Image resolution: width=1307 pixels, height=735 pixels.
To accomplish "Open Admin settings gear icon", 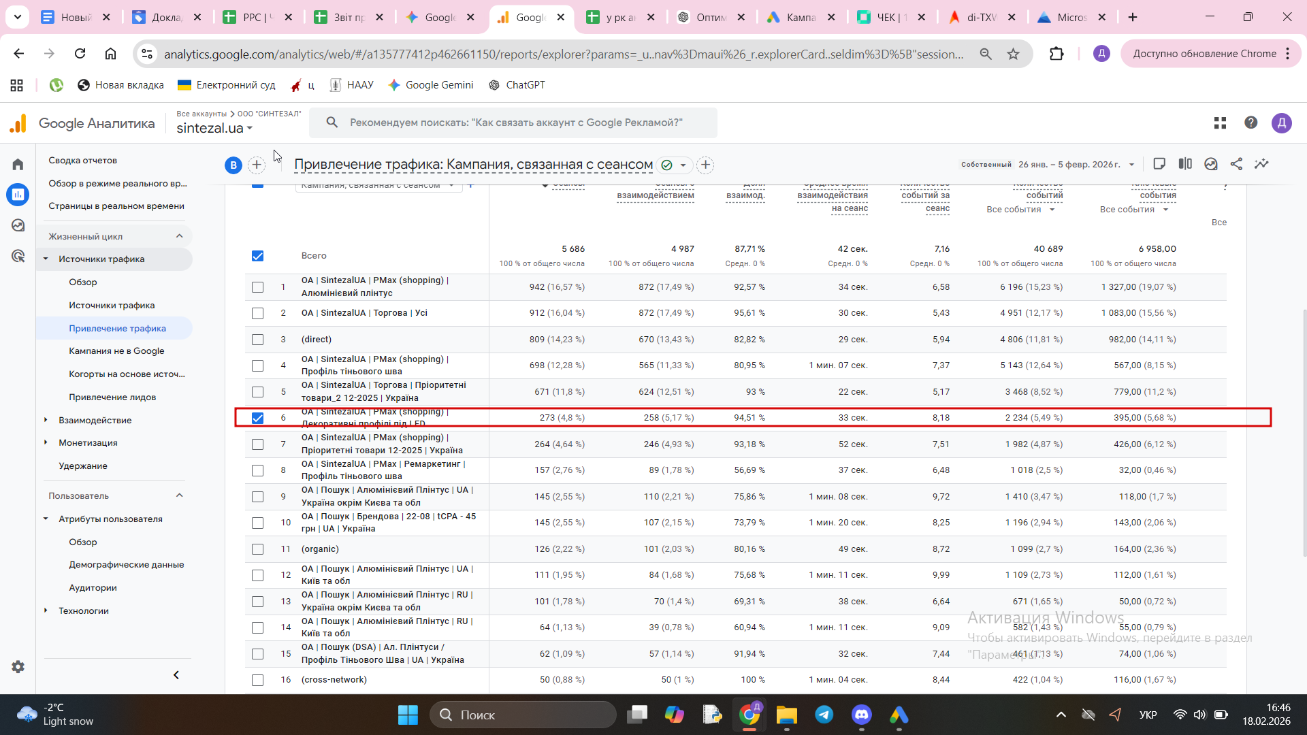I will click(18, 667).
